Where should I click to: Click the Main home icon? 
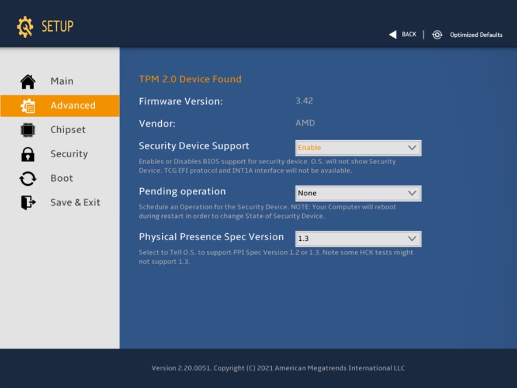pos(27,81)
